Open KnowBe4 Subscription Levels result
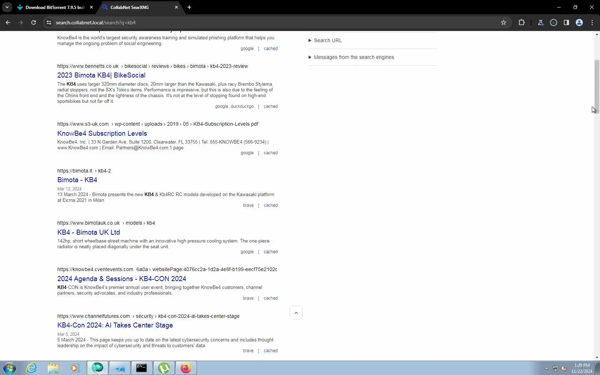 click(102, 133)
